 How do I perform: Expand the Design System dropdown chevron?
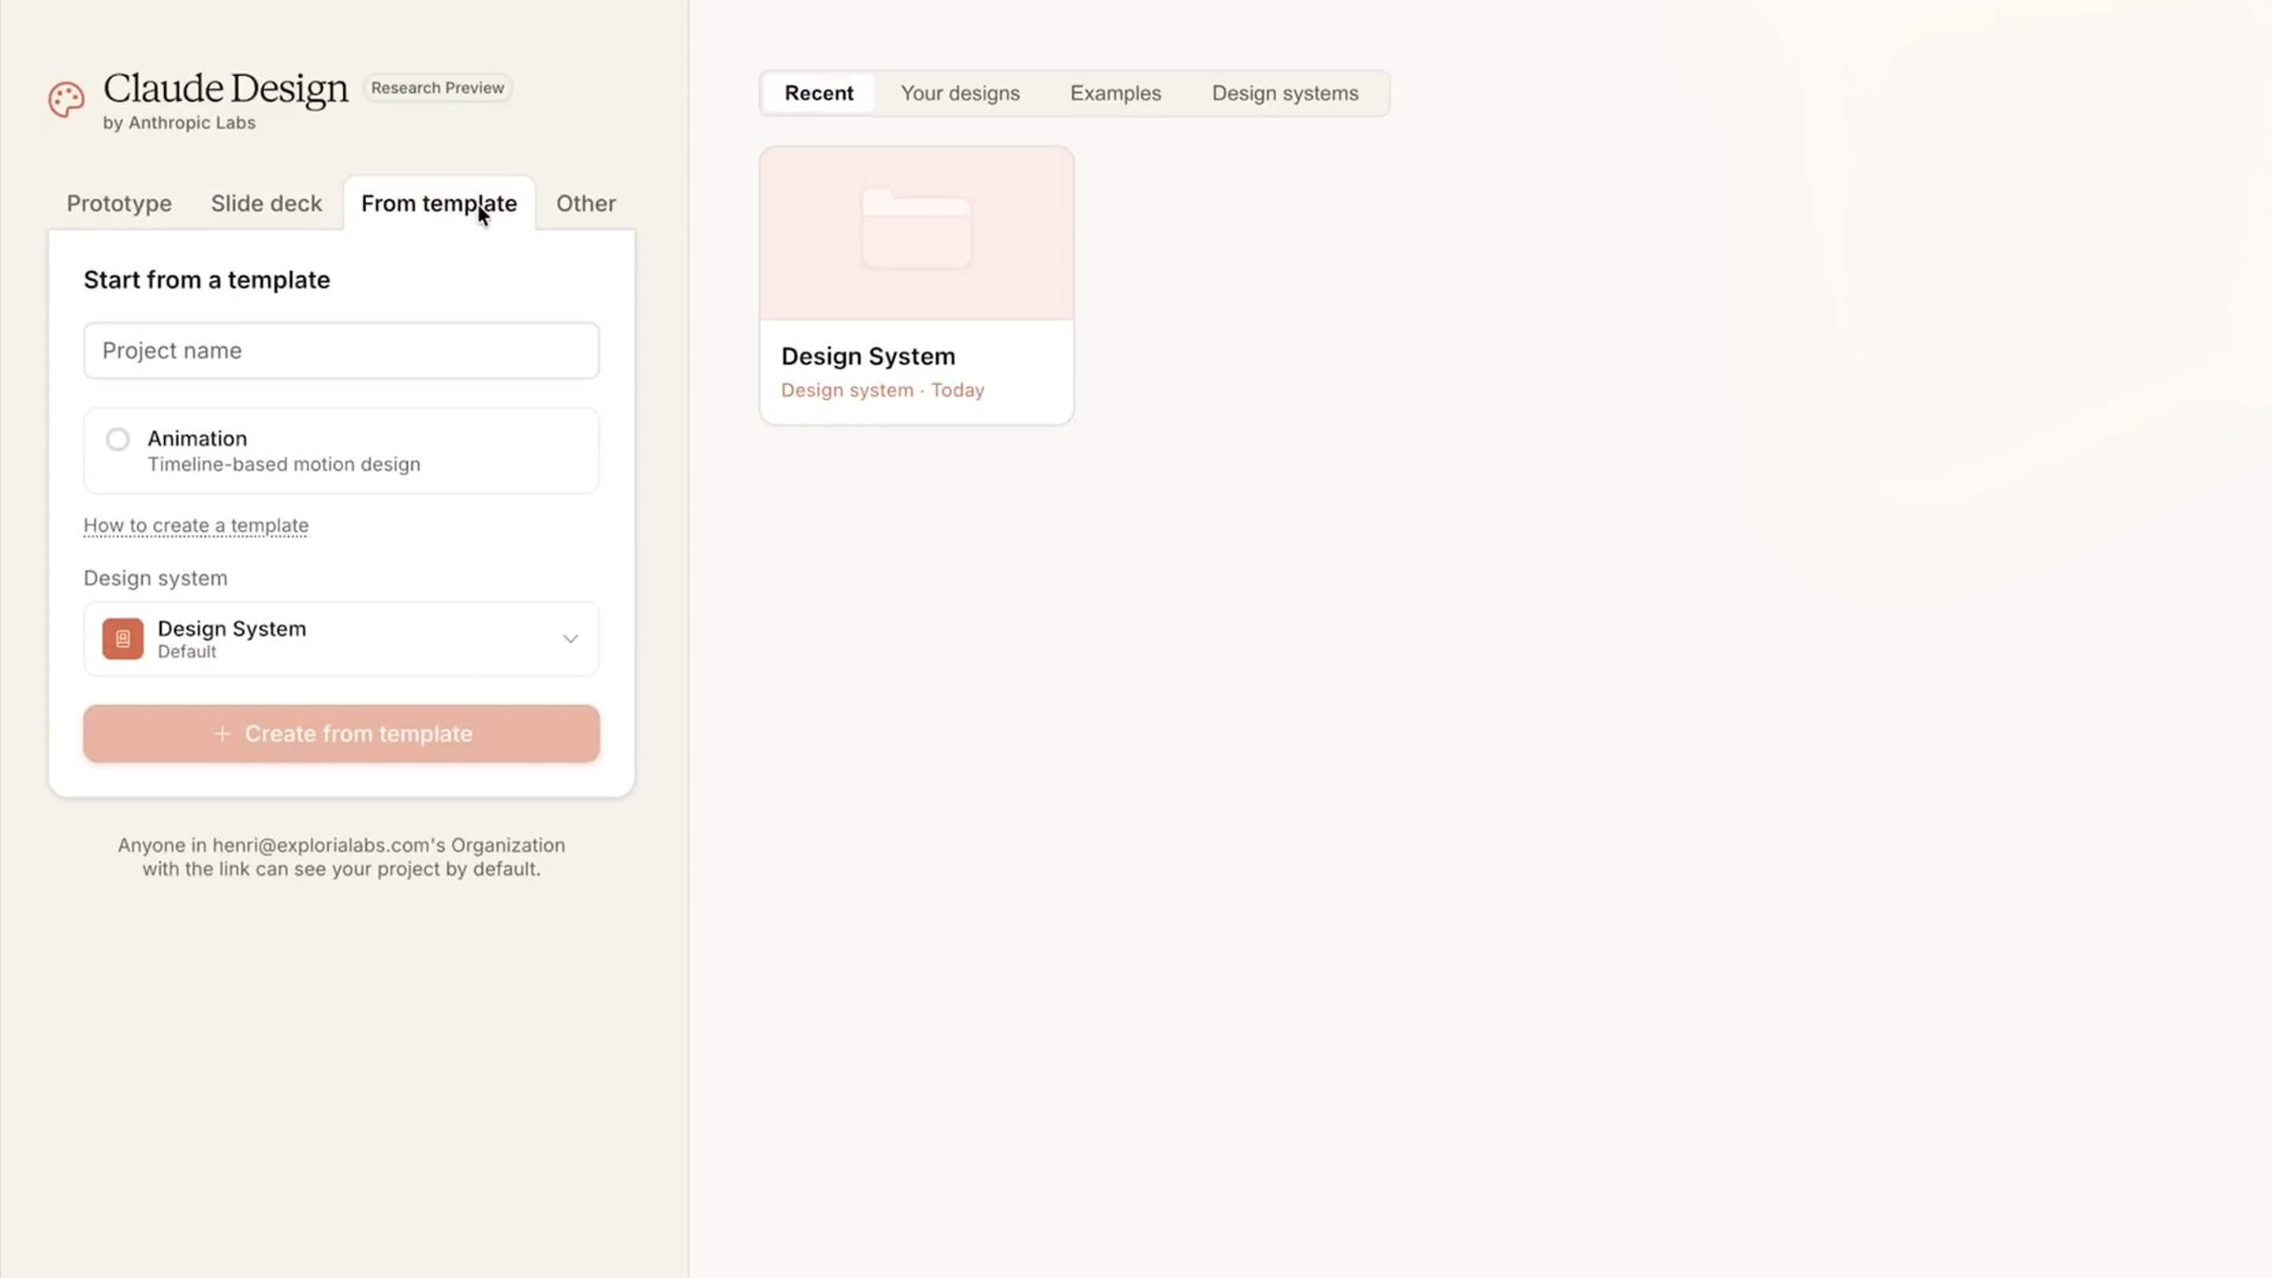(x=570, y=638)
